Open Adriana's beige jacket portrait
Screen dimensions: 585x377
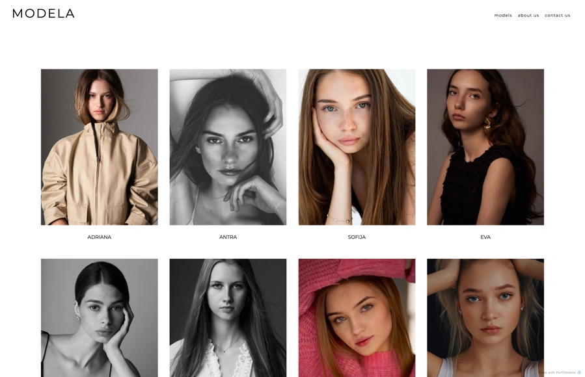(x=100, y=147)
